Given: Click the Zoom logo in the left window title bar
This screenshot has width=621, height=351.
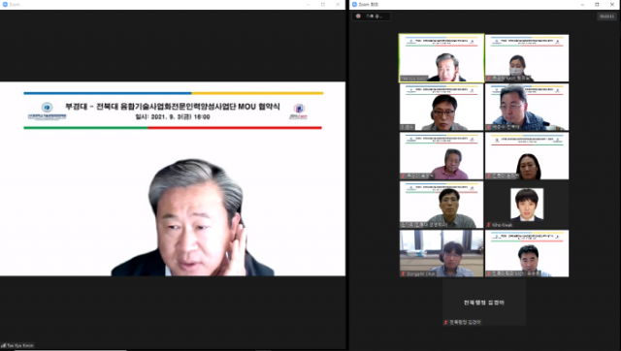Looking at the screenshot, I should tap(5, 4).
